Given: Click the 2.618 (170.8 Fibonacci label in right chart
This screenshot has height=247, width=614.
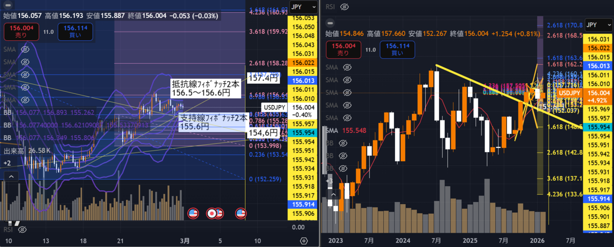Looking at the screenshot, I should tap(564, 24).
